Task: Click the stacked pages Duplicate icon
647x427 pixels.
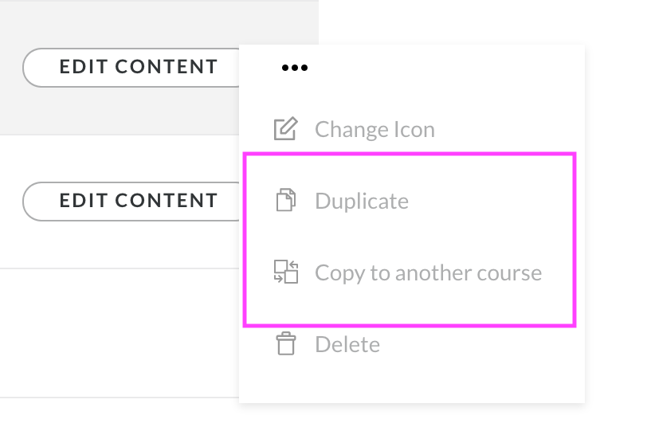Action: [x=285, y=200]
